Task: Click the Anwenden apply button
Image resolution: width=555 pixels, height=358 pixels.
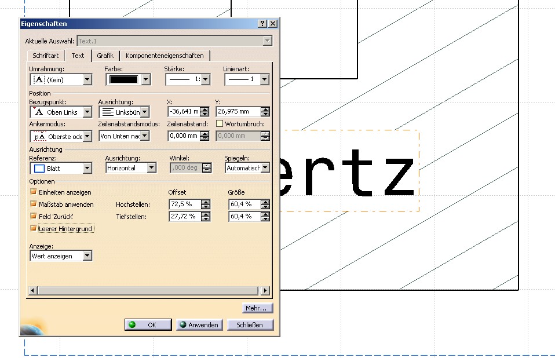Action: [200, 325]
